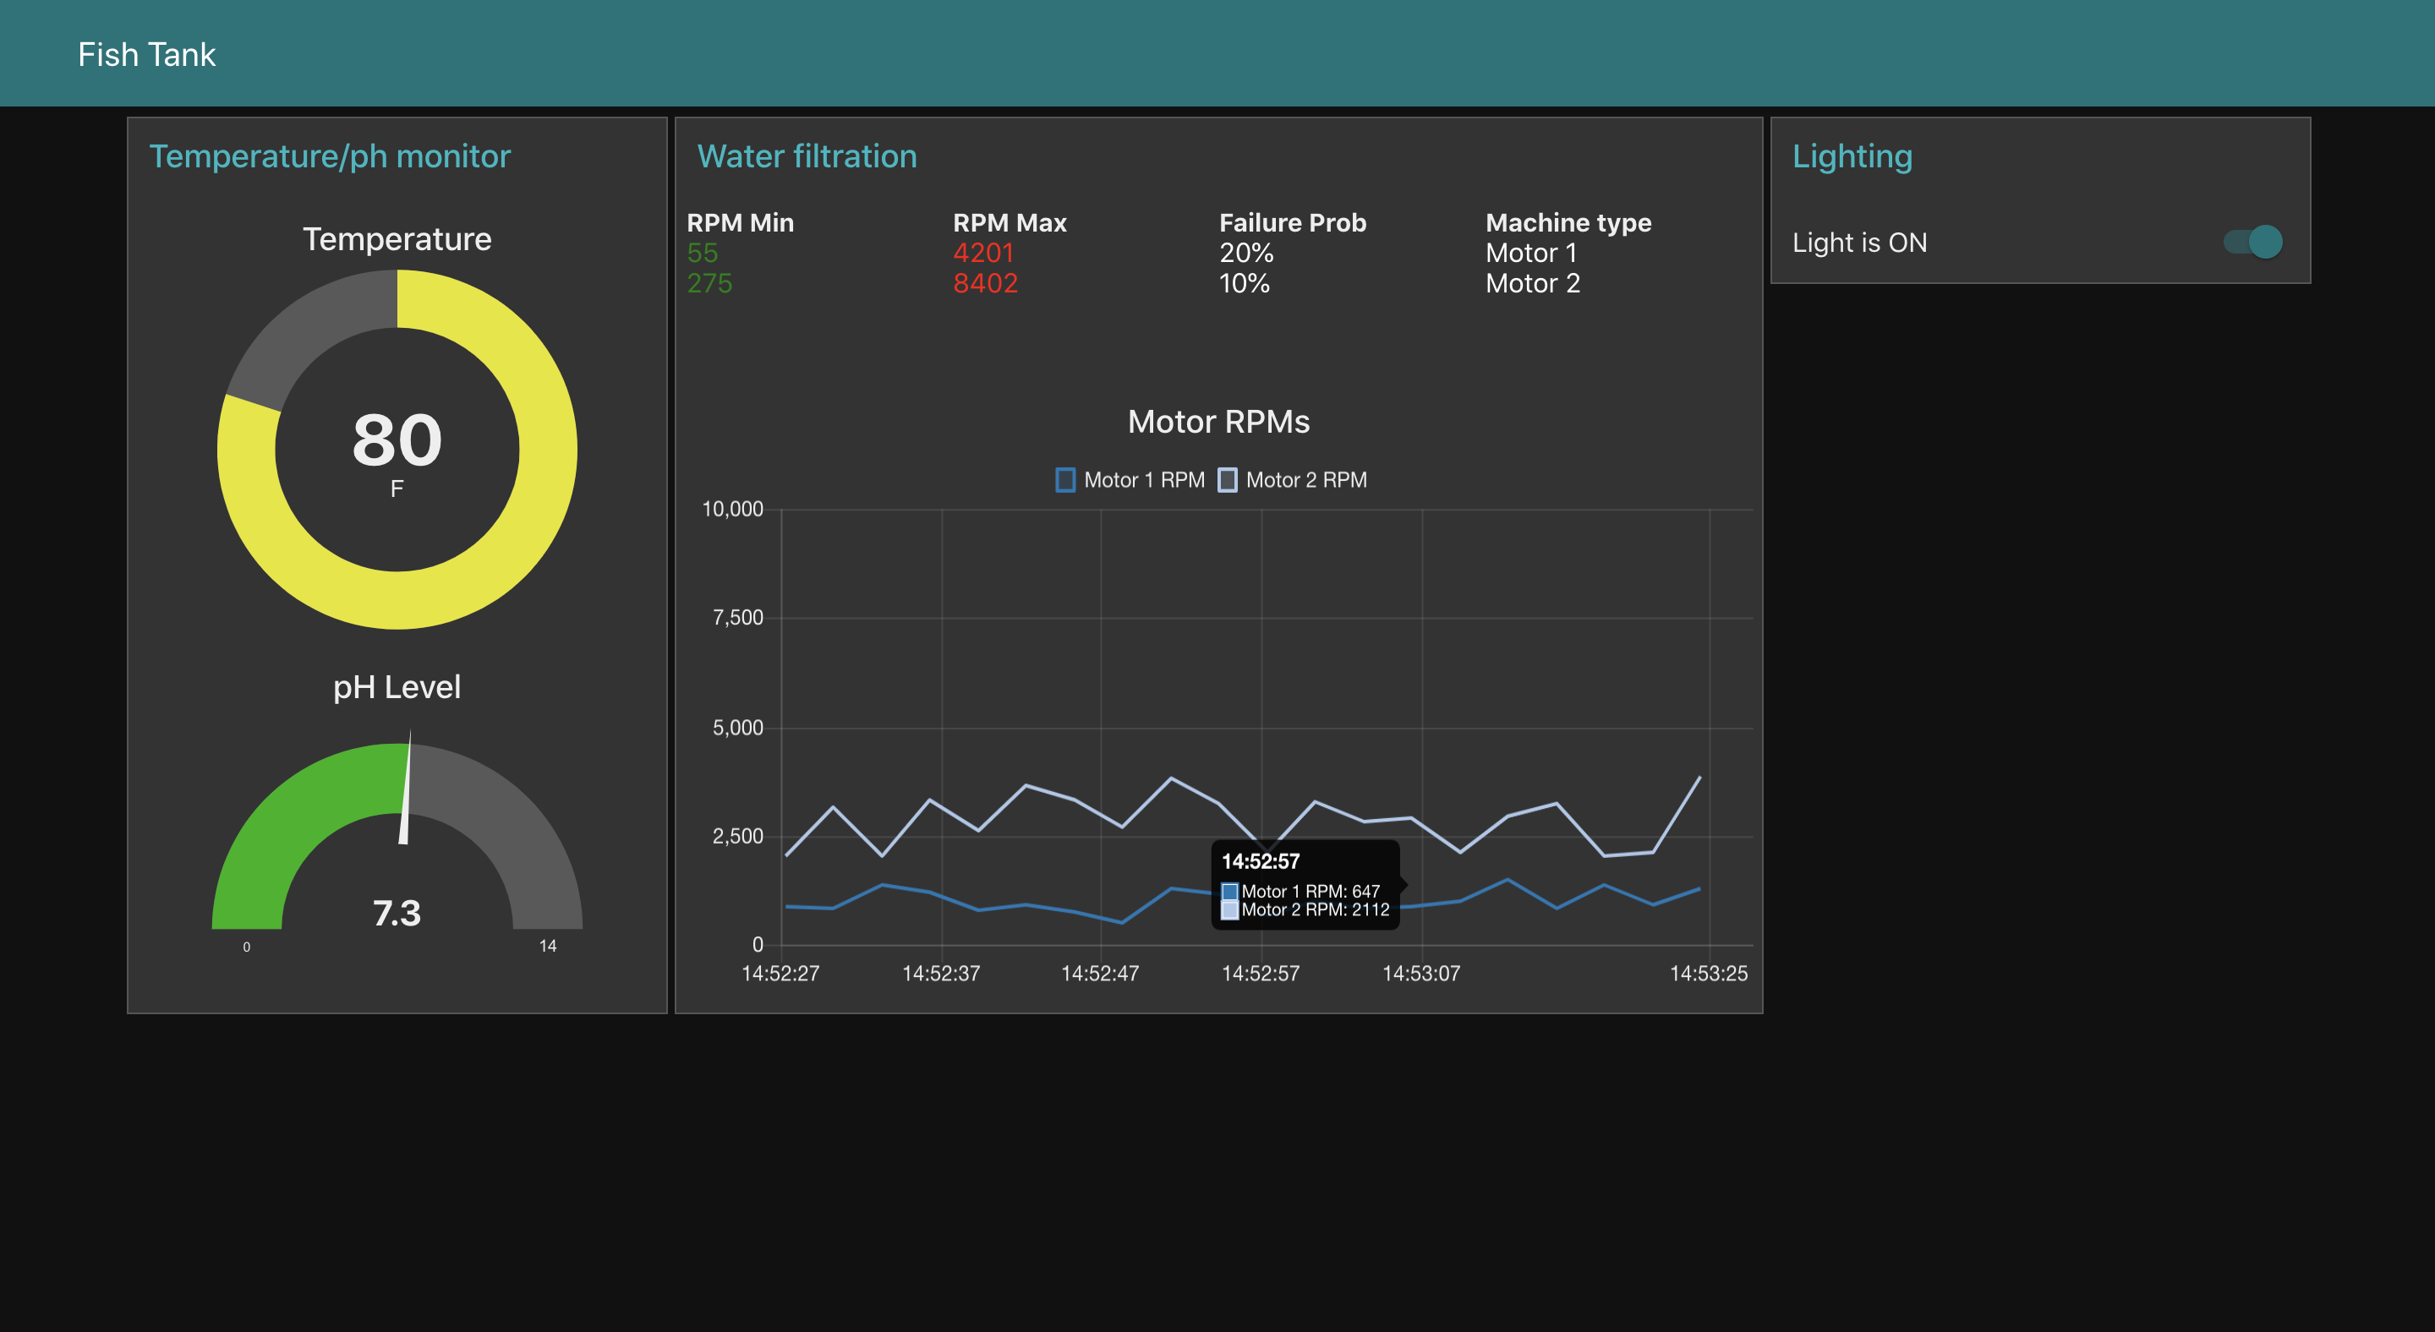Click the pH value 7.3 reading
This screenshot has height=1332, width=2435.
click(397, 913)
